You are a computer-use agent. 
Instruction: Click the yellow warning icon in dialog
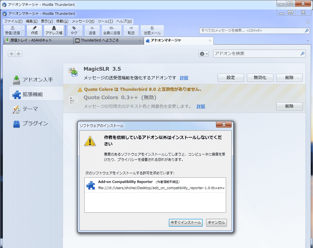(90, 141)
